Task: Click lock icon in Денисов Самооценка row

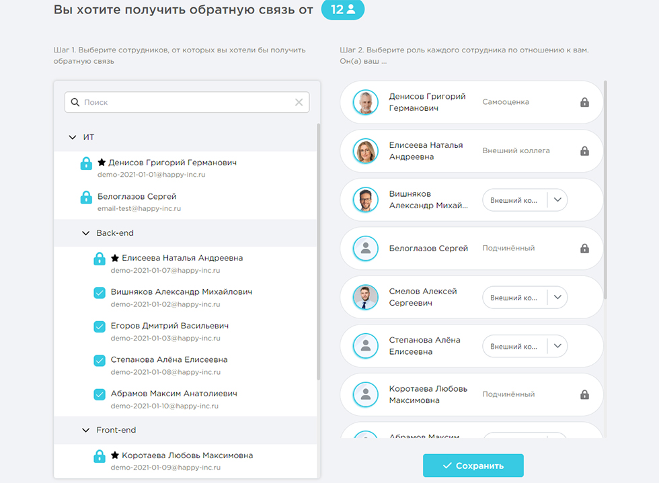Action: pos(584,102)
